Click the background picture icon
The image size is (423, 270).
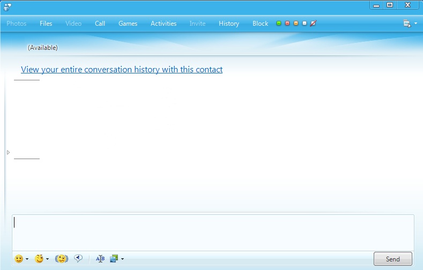[x=114, y=259]
